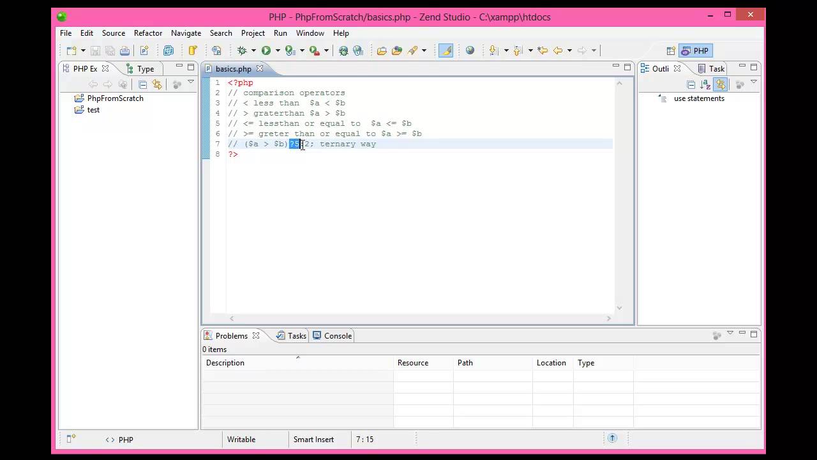The image size is (817, 460).
Task: Select the use statements outline item
Action: [693, 98]
